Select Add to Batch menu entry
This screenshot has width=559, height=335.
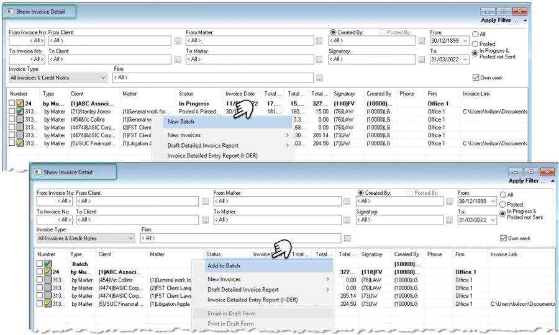click(270, 266)
